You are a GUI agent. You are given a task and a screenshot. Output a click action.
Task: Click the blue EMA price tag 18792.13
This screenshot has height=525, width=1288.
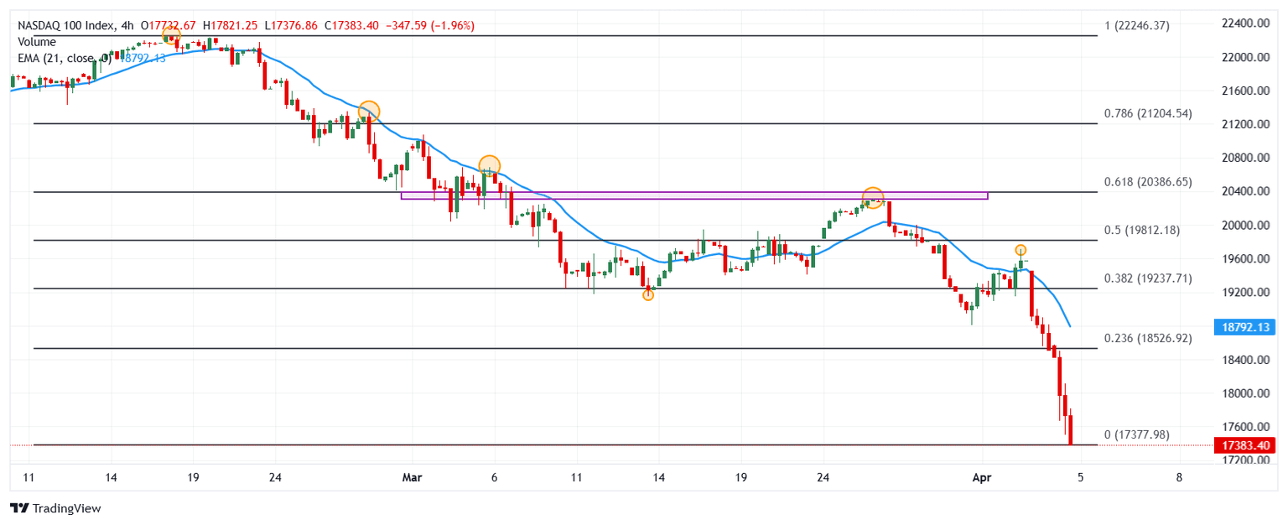tap(1244, 327)
